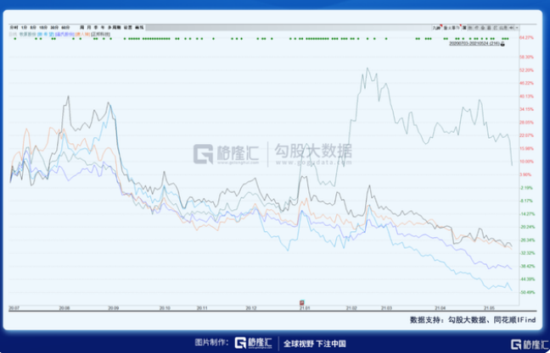The height and width of the screenshot is (353, 550).
Task: Select the 周 weekly period
Action: (81, 27)
